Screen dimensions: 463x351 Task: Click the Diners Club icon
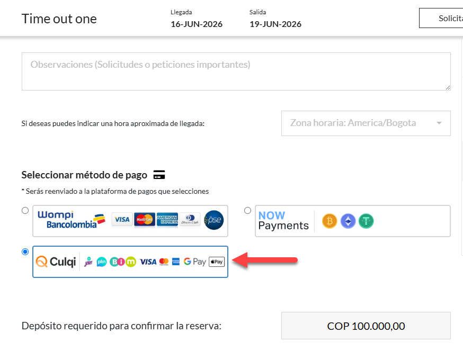click(x=190, y=220)
